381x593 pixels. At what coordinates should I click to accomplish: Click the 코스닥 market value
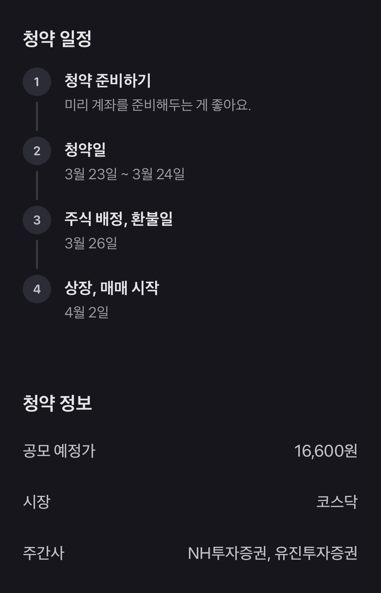pos(337,502)
